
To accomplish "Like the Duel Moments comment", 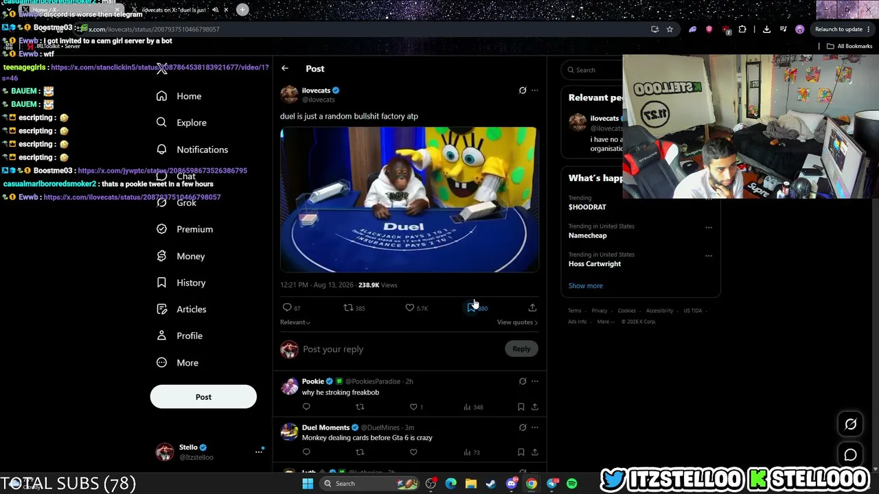I will coord(413,452).
